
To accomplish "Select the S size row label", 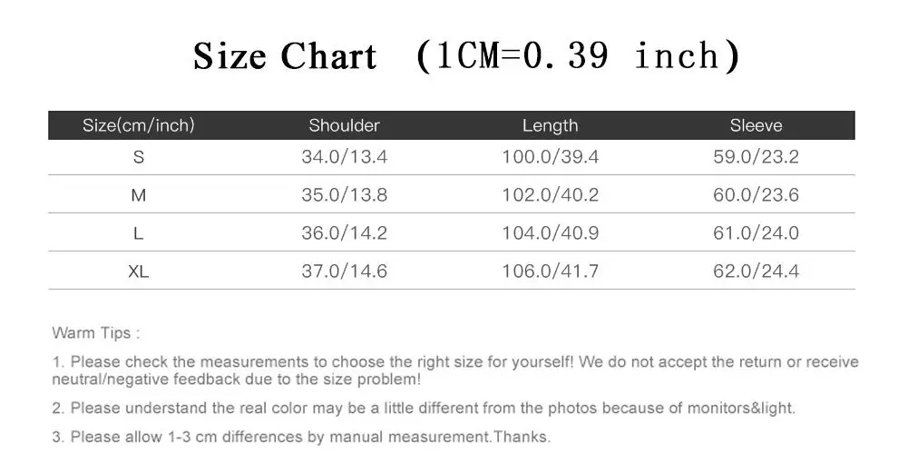I will tap(139, 157).
